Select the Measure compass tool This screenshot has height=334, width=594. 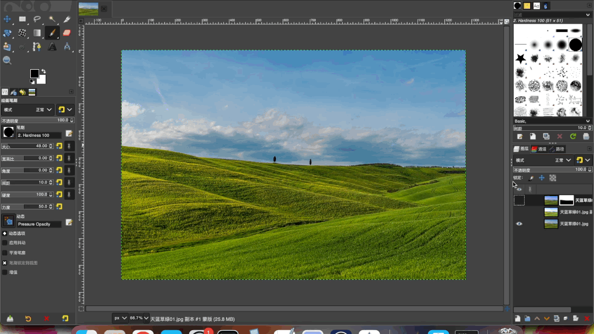pos(67,47)
